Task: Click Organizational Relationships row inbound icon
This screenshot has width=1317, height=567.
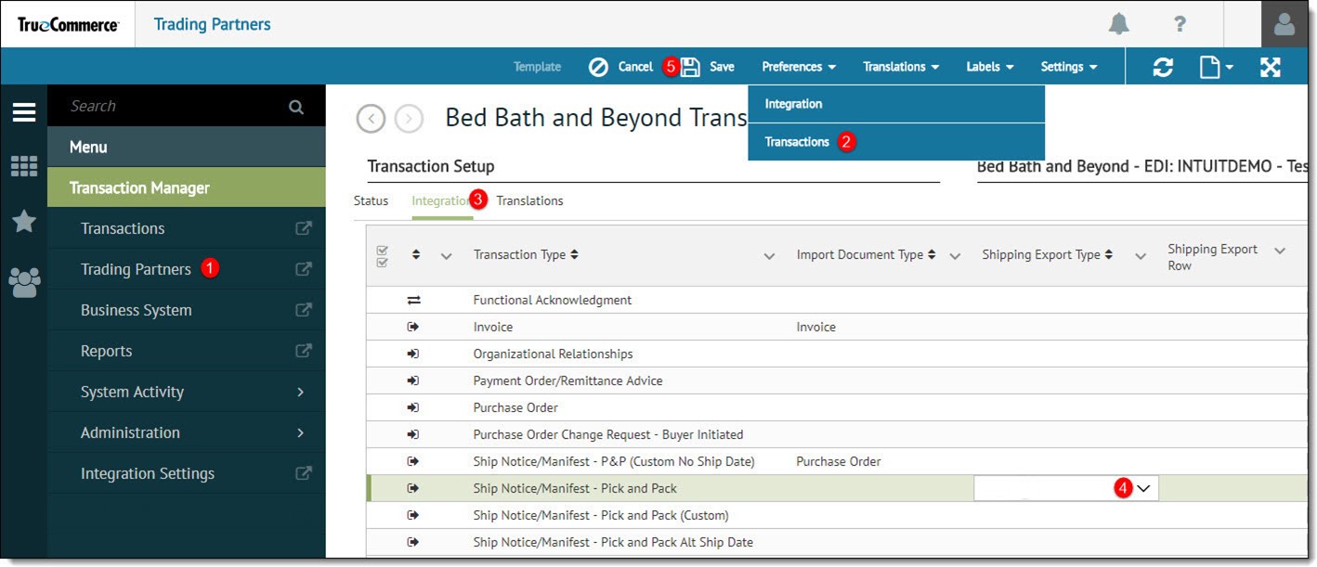Action: tap(413, 354)
